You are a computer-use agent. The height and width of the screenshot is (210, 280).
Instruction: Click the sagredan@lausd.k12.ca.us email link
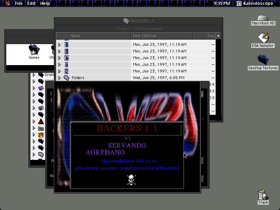[129, 161]
